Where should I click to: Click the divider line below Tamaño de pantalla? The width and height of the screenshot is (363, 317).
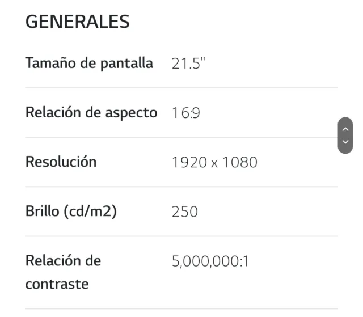pos(181,88)
